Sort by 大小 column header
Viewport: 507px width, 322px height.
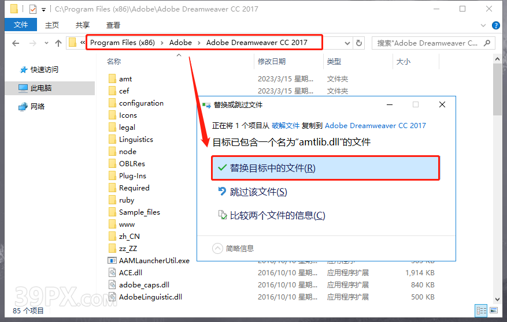(403, 61)
